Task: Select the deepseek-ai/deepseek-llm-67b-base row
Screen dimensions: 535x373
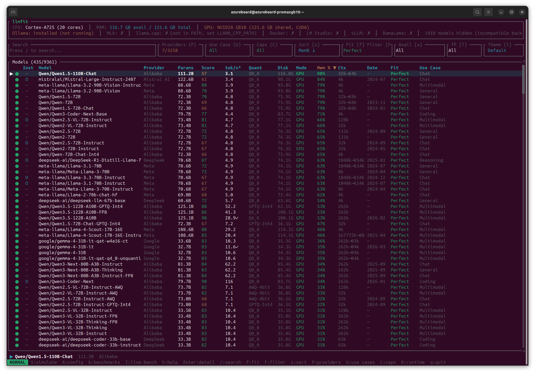Action: tap(265, 201)
